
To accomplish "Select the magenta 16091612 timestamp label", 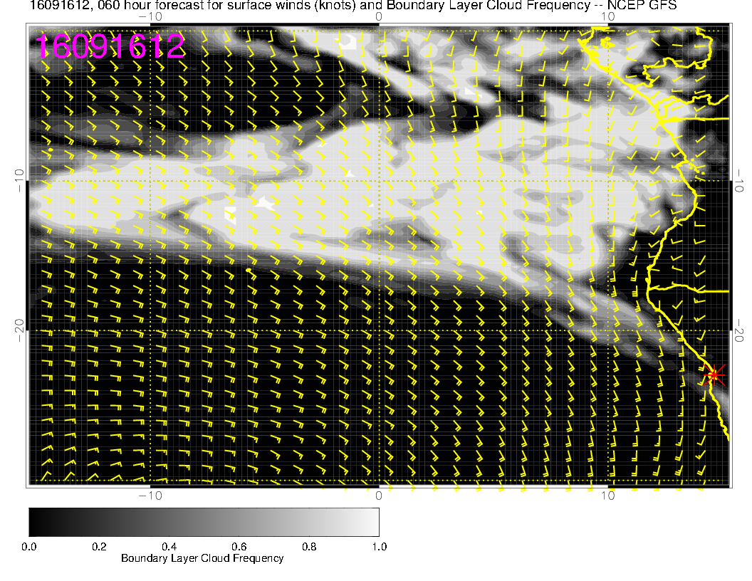I will tap(110, 46).
